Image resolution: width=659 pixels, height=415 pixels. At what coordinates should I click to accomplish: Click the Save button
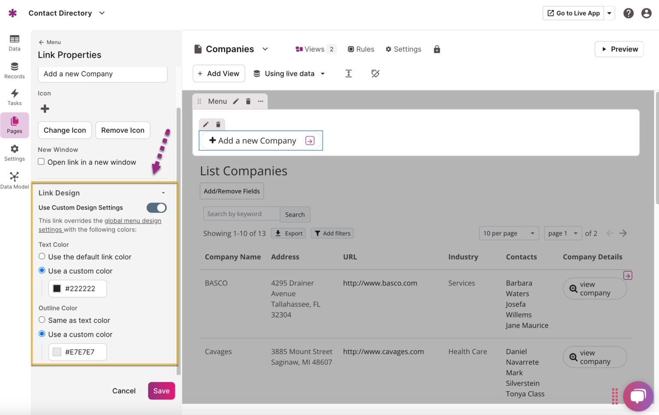pos(161,391)
